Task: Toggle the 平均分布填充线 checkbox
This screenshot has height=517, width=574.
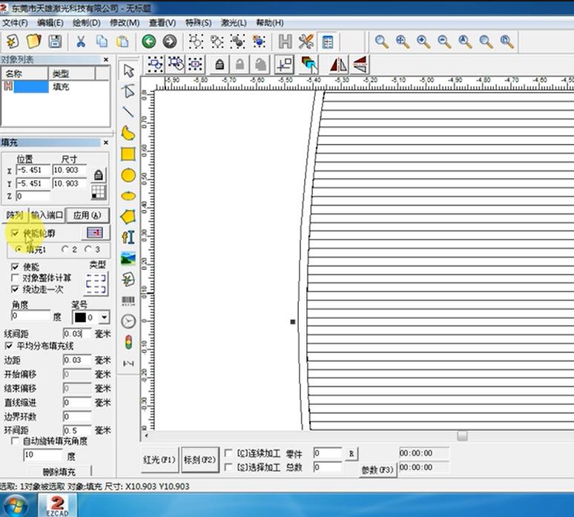Action: coord(10,346)
